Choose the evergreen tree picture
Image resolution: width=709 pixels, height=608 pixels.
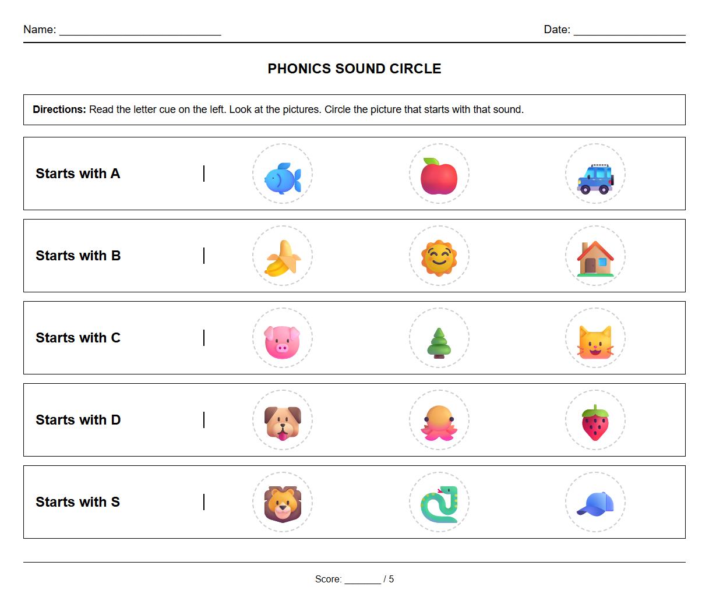tap(439, 338)
